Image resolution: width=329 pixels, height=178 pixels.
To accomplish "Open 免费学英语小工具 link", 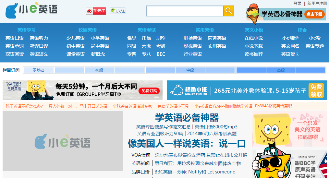I will [173, 106].
